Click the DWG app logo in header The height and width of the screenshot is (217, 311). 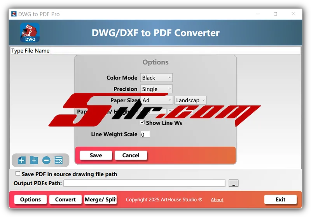click(x=30, y=33)
